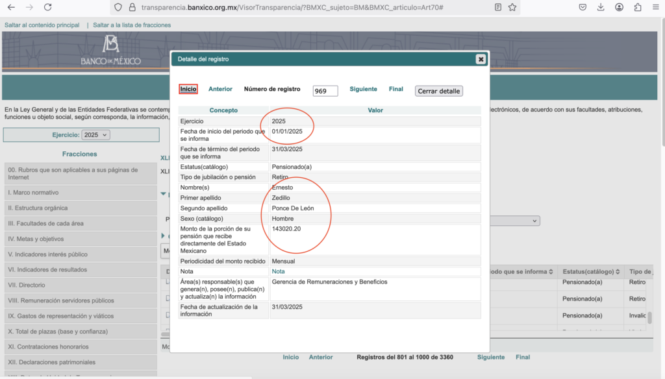The width and height of the screenshot is (665, 379).
Task: Close the Detalle del registro dialog
Action: [x=481, y=59]
